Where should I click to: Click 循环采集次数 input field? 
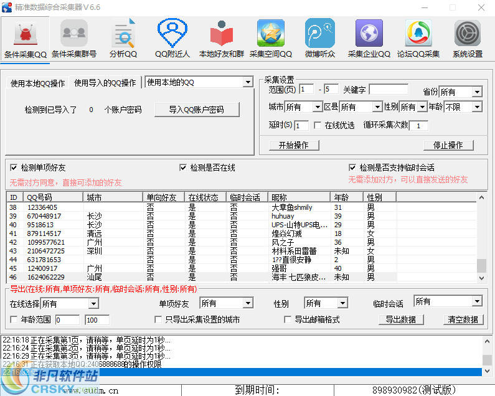[x=418, y=126]
